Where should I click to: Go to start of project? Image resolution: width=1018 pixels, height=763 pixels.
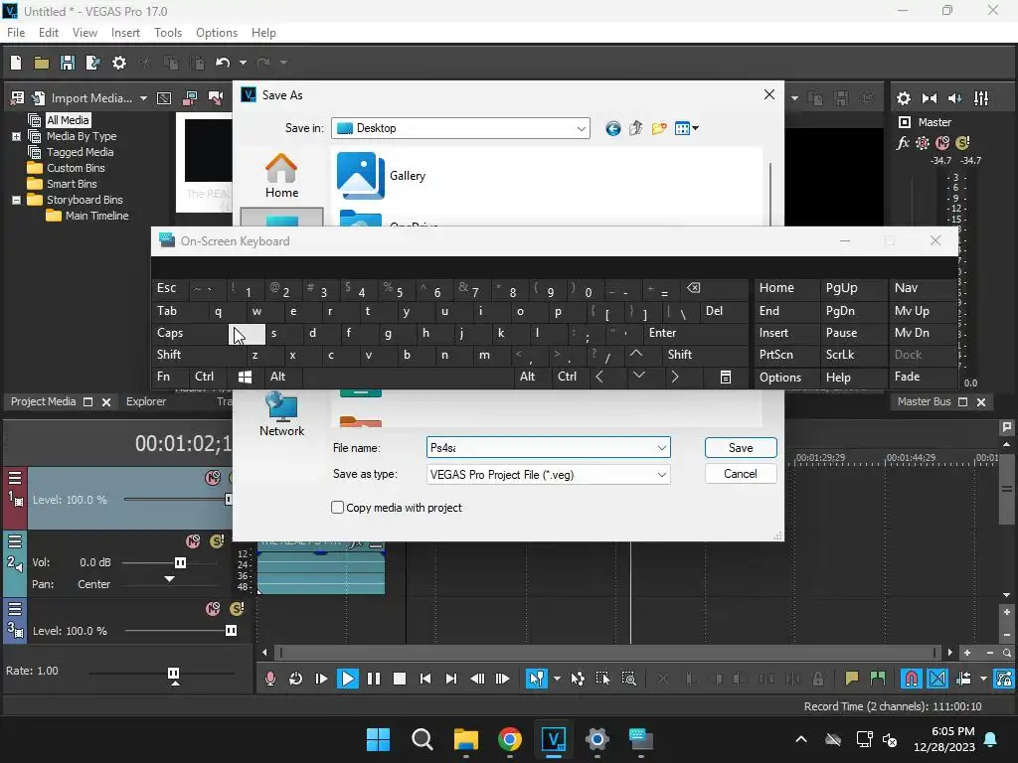[x=425, y=679]
